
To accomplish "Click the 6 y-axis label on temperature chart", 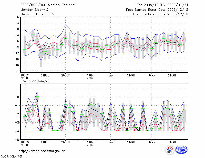I will coord(18,17).
